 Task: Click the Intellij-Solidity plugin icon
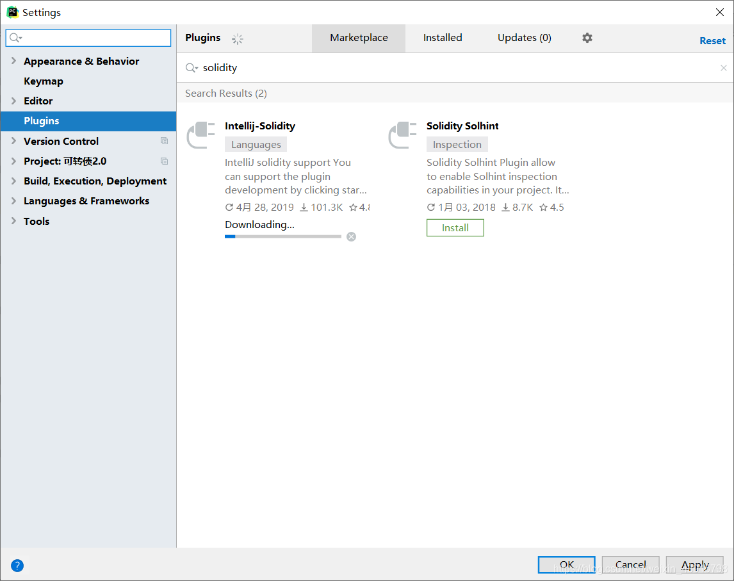click(201, 135)
